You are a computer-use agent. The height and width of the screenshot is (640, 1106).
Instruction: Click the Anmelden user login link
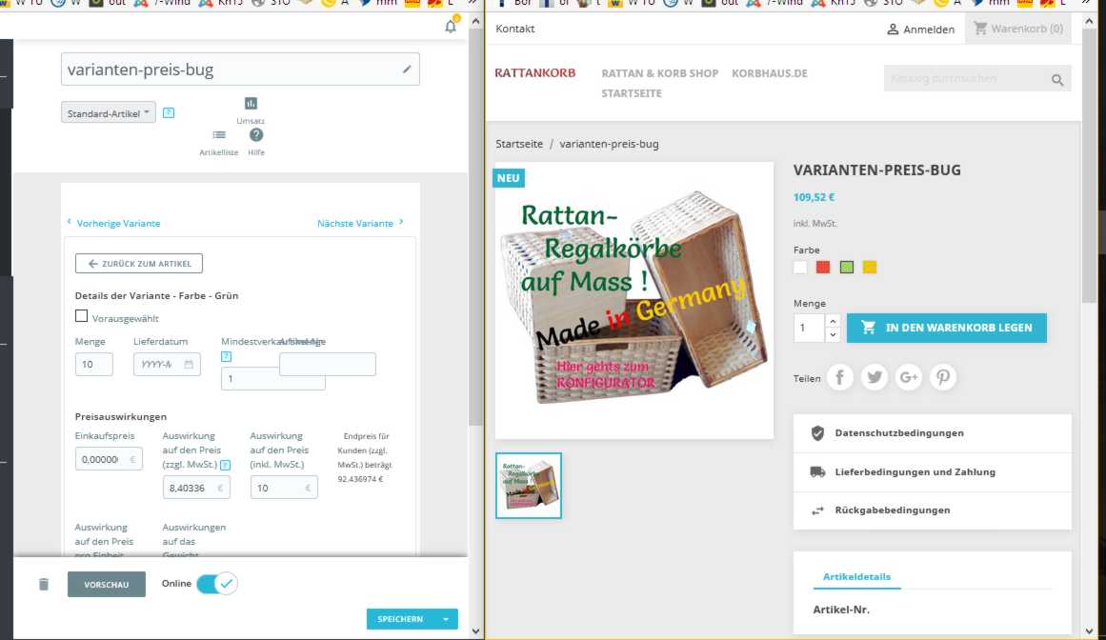(920, 29)
